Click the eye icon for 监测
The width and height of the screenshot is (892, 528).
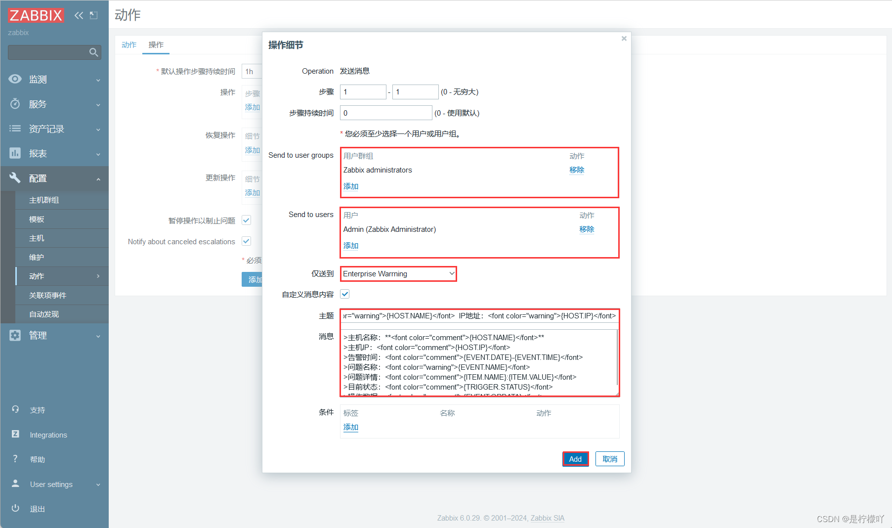[15, 79]
